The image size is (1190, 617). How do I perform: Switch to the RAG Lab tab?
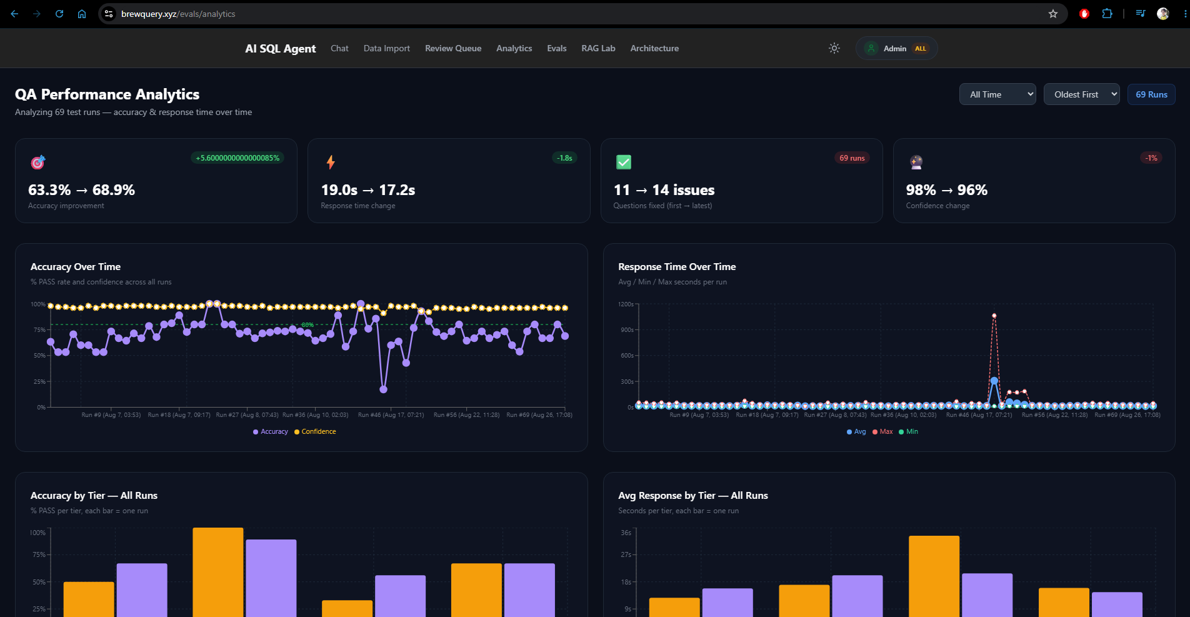[x=598, y=48]
